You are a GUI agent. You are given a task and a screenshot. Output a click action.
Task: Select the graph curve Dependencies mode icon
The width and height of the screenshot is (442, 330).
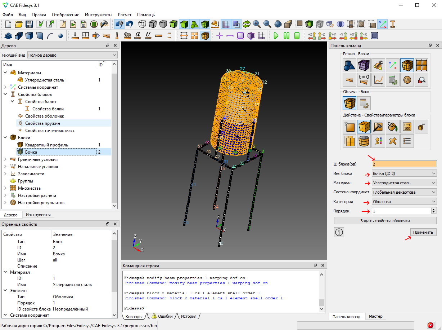click(378, 80)
